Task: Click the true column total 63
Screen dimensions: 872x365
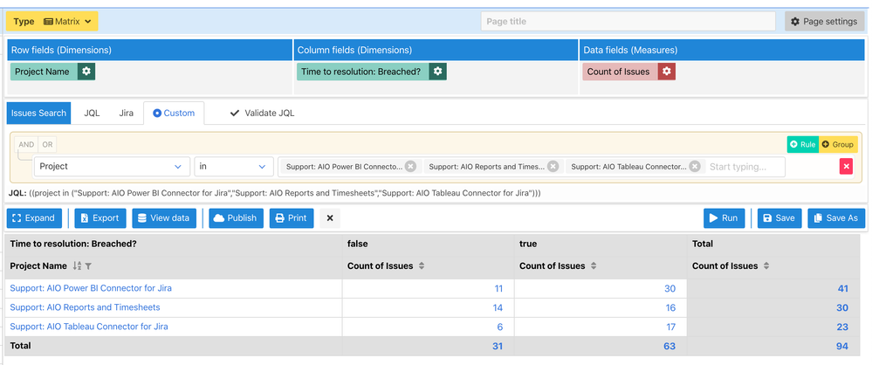Action: [669, 346]
